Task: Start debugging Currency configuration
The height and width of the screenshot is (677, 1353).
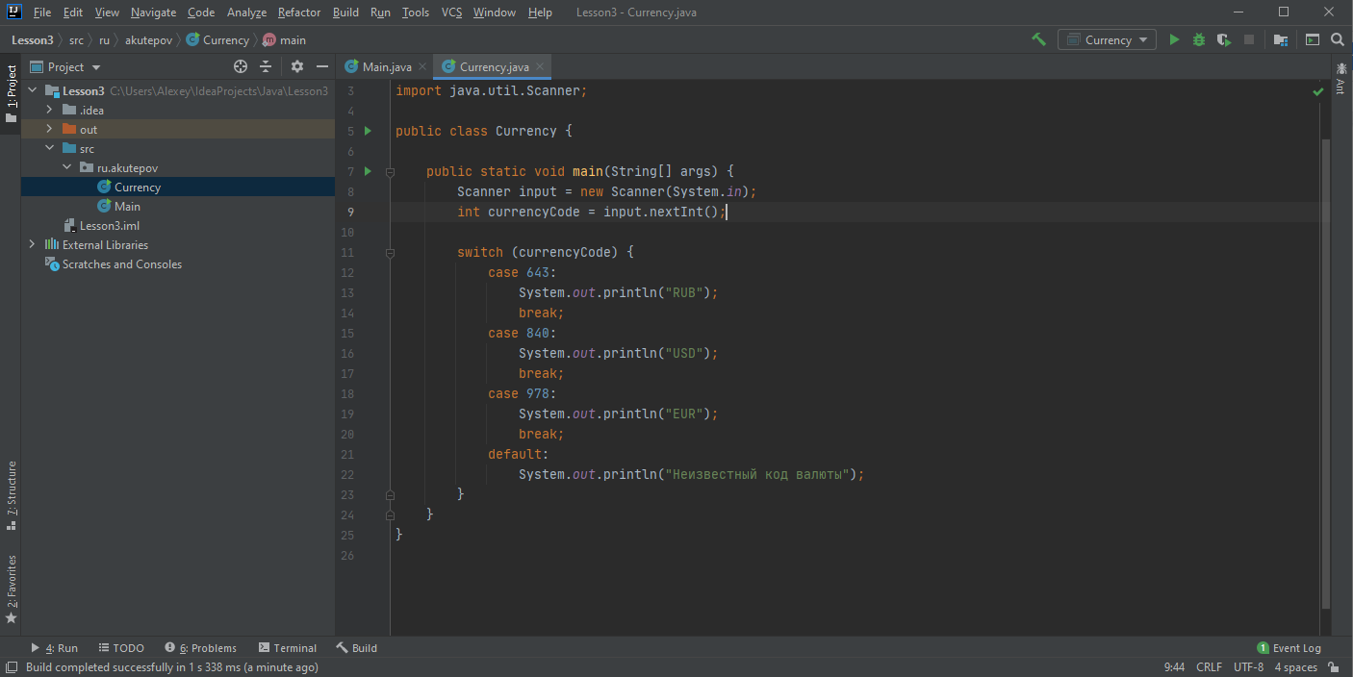Action: 1198,39
